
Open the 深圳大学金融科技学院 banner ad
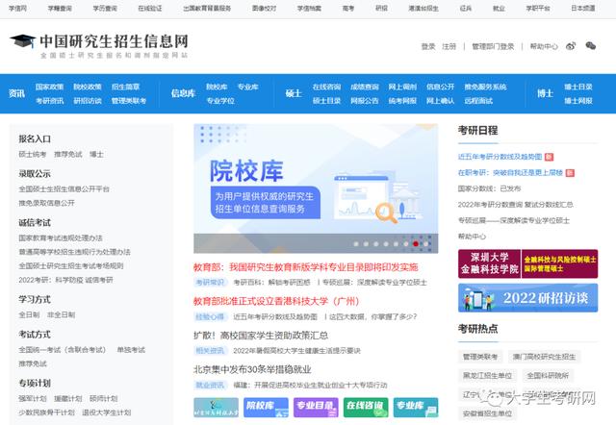(528, 263)
